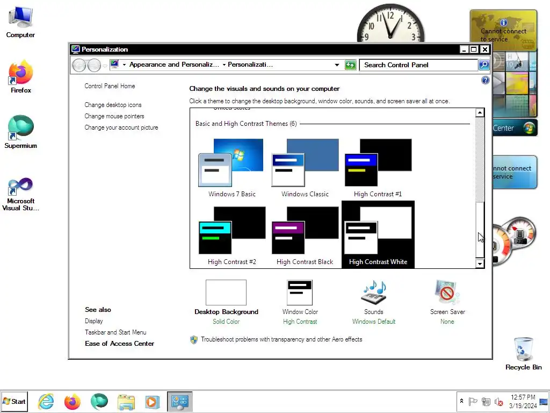Launch Supermium from the taskbar
Screen dimensions: 550x413
pos(99,401)
